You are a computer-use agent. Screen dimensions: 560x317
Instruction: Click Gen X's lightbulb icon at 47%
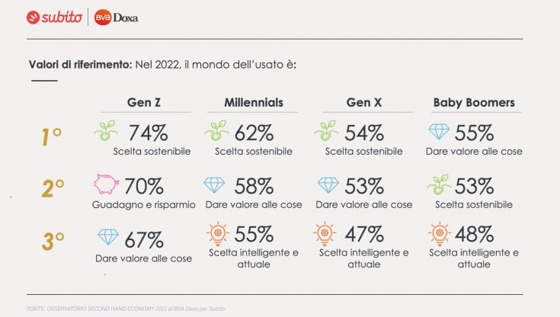pyautogui.click(x=325, y=234)
